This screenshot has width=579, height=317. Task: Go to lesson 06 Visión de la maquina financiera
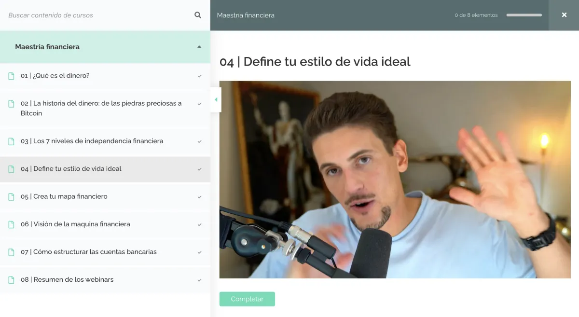pos(105,224)
